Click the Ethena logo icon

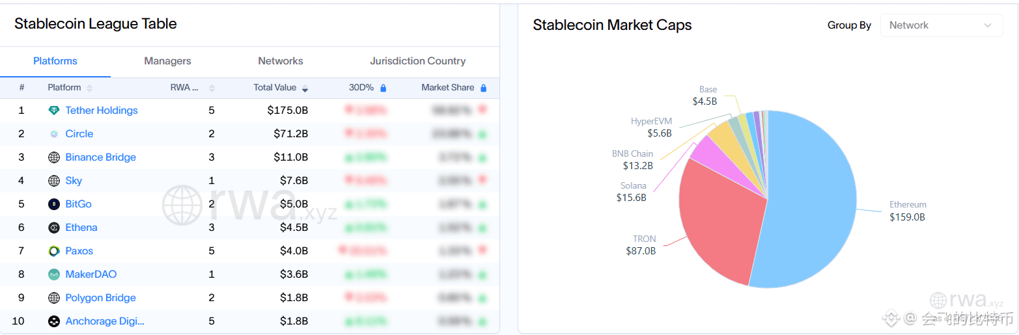pos(54,228)
